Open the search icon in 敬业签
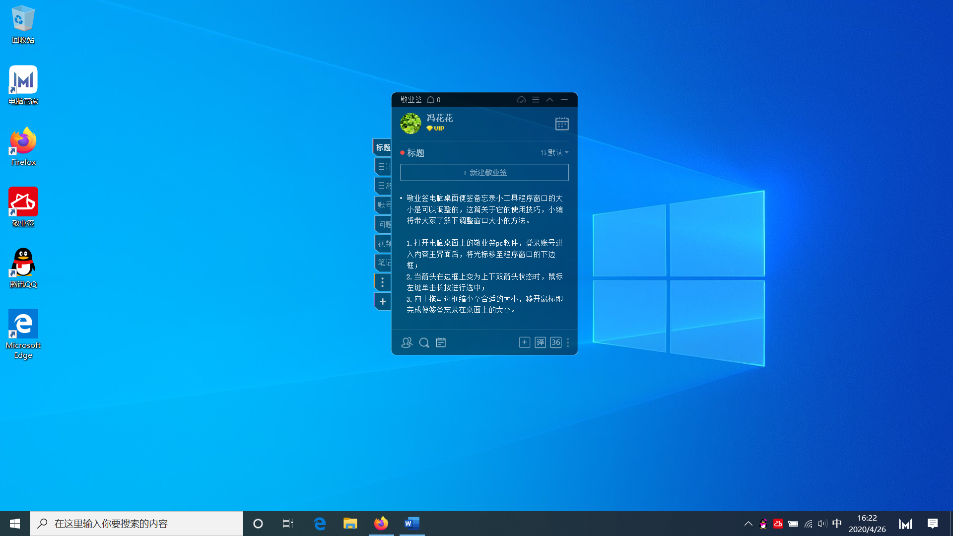Viewport: 953px width, 536px height. 424,342
